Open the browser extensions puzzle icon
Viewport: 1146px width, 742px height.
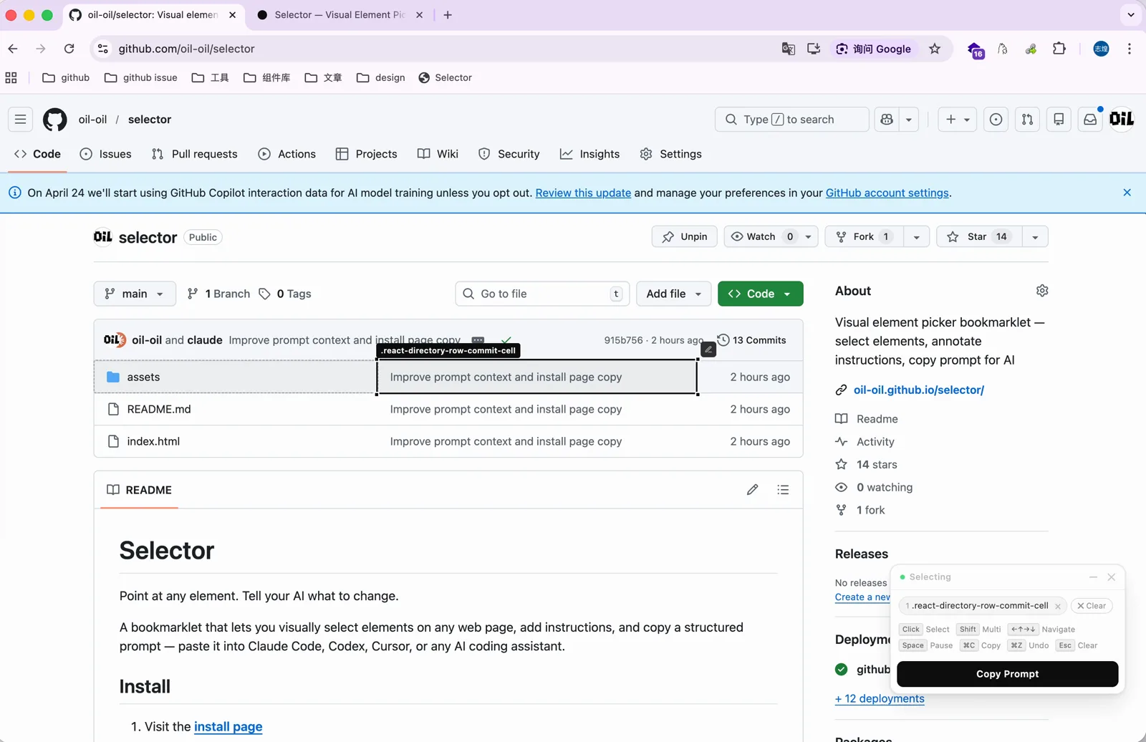pos(1059,49)
